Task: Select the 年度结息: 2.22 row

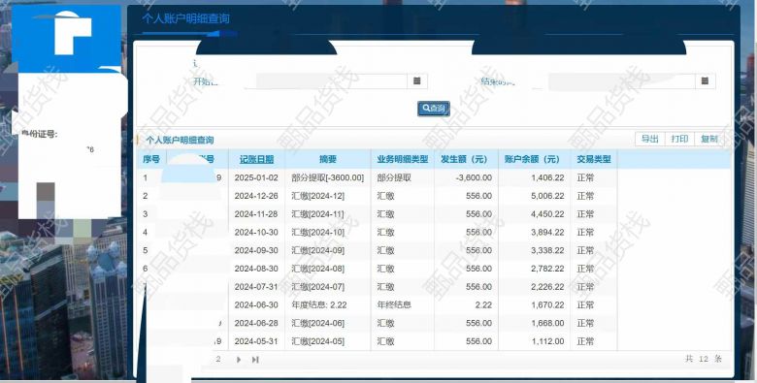Action: coord(434,304)
